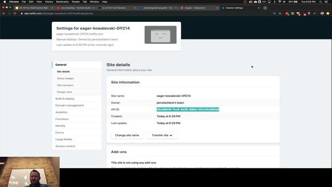Click the zoom magnifier icon in address bar
This screenshot has width=332, height=187.
pyautogui.click(x=274, y=14)
